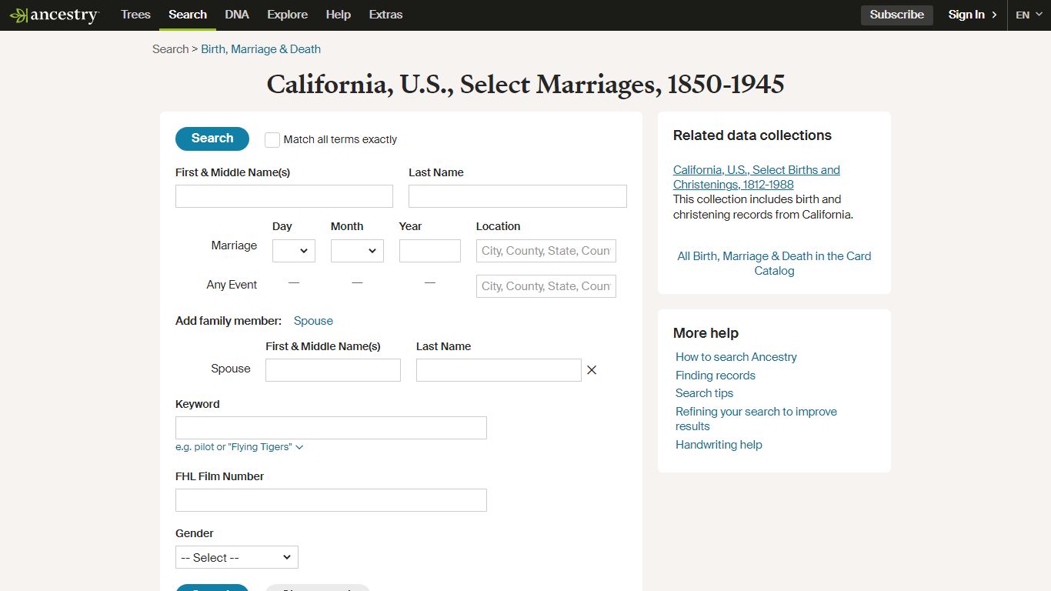Open the Gender select dropdown
Viewport: 1051px width, 591px height.
point(237,557)
